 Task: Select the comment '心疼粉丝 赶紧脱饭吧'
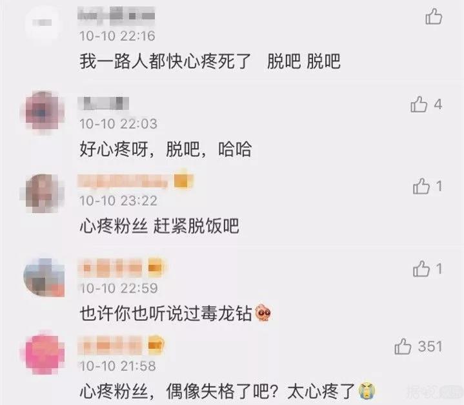(159, 226)
